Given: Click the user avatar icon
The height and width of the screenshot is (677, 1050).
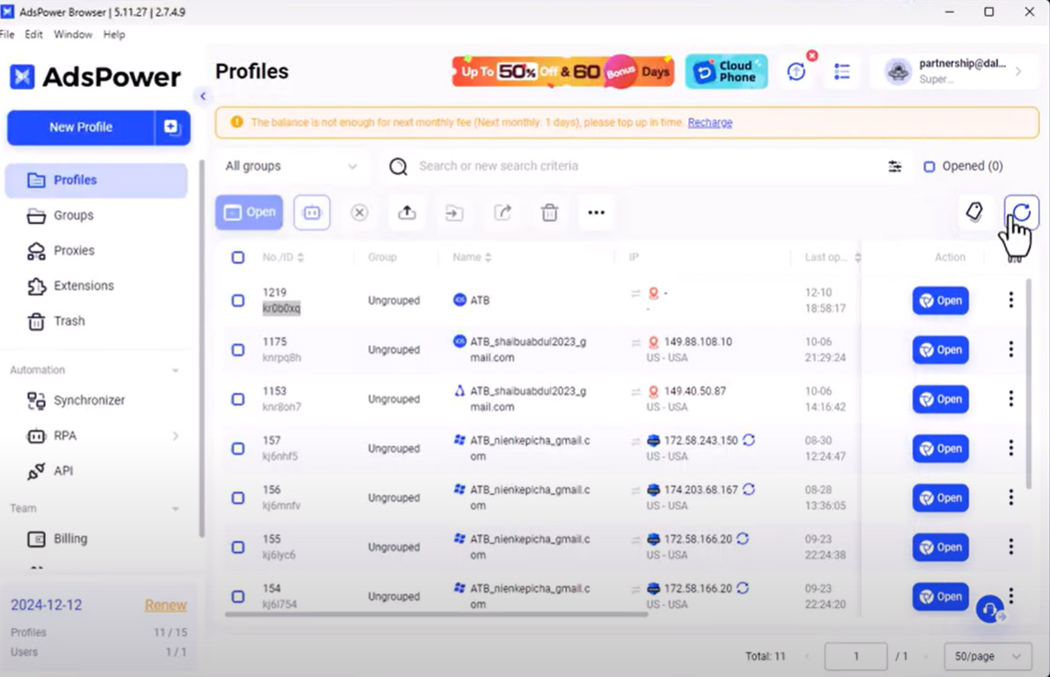Looking at the screenshot, I should coord(898,71).
